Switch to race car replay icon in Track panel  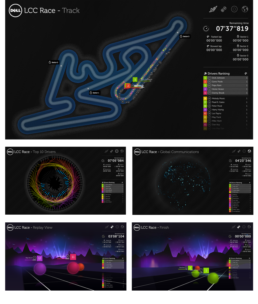(x=223, y=9)
